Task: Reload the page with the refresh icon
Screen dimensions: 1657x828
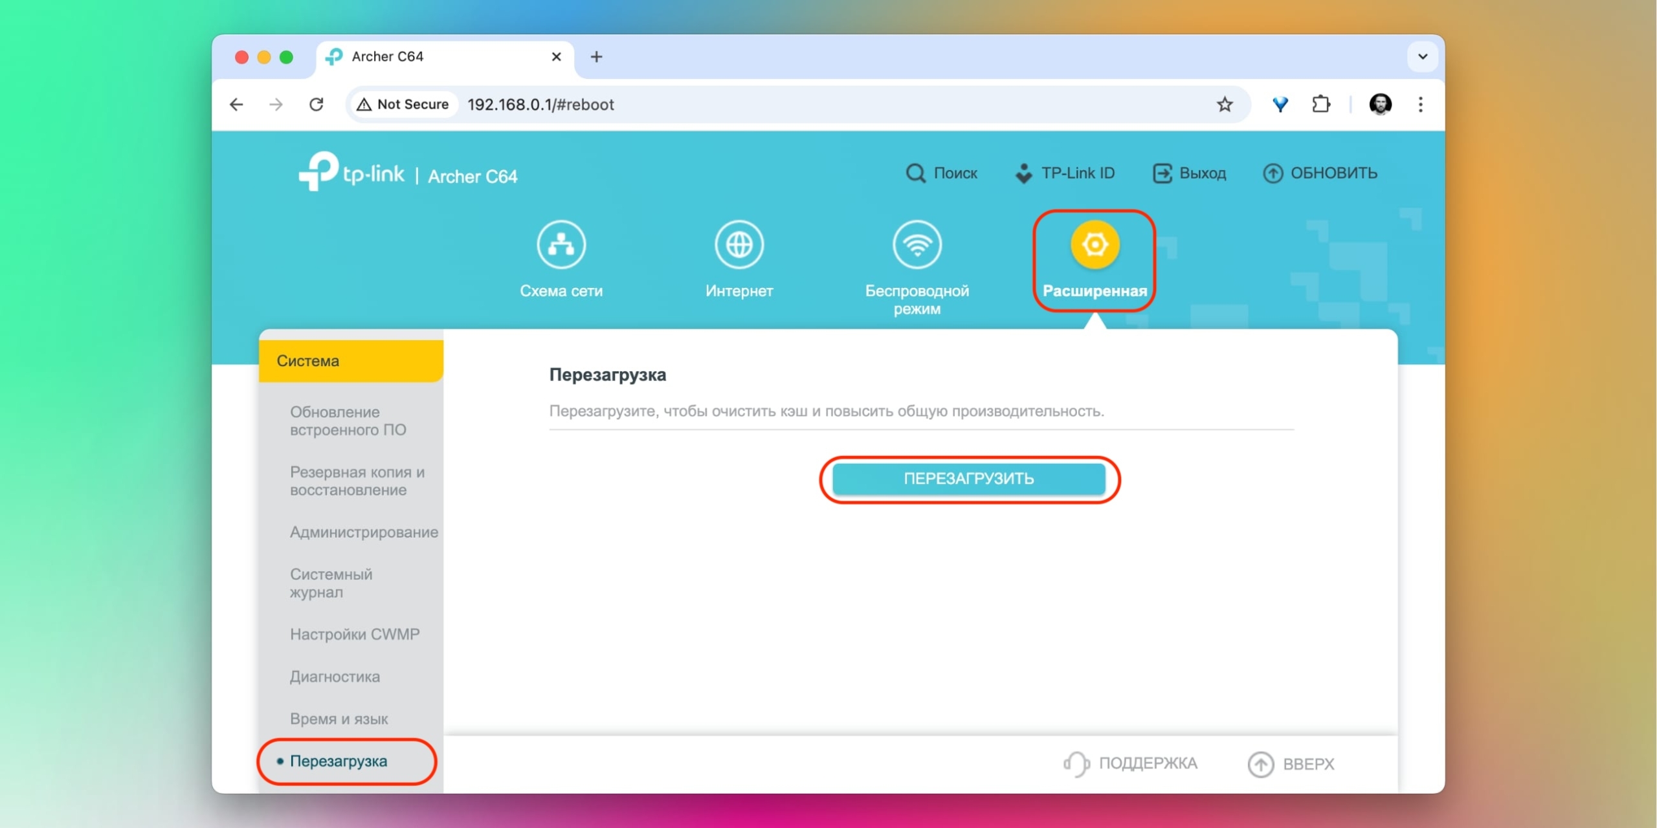Action: [316, 105]
